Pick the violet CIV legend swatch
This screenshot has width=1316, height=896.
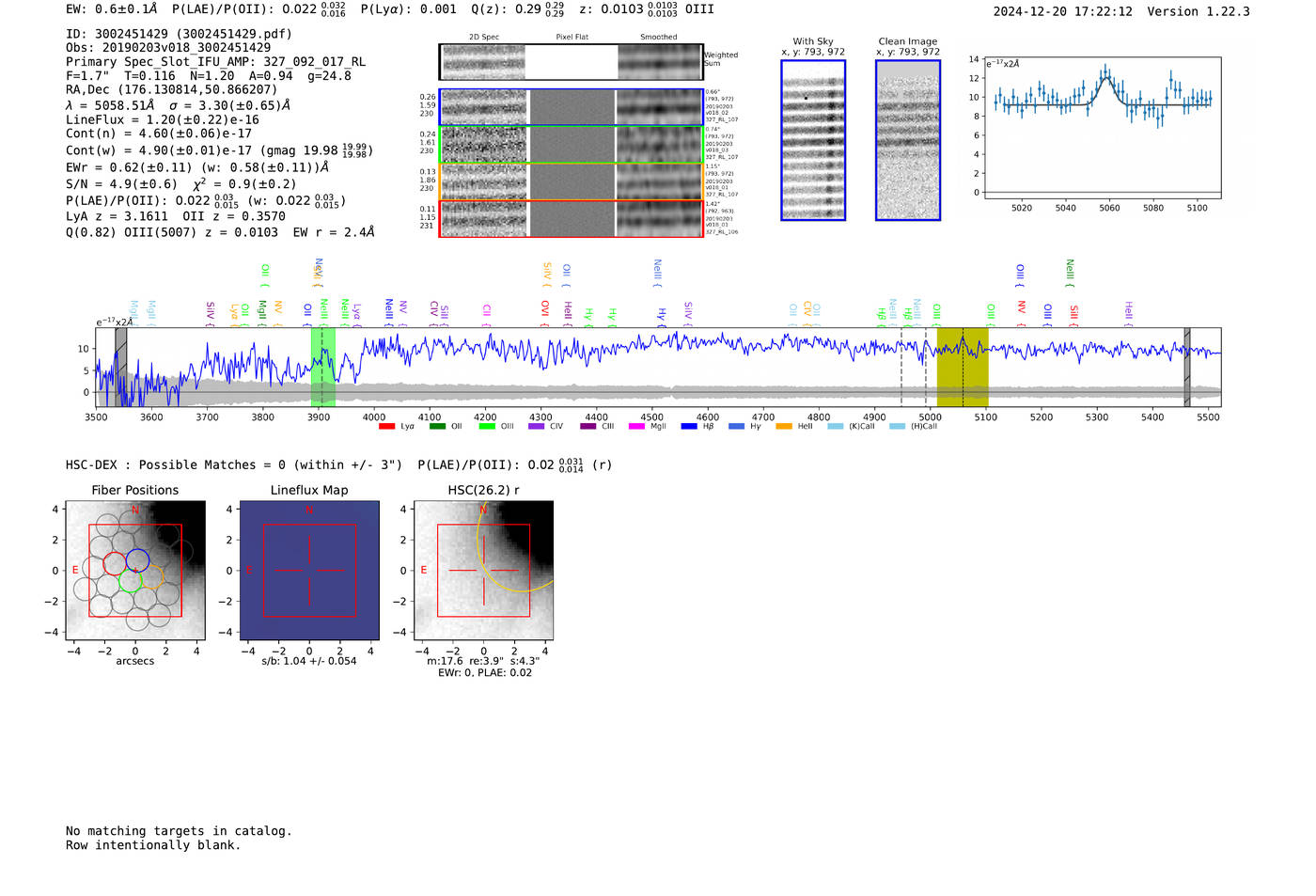(x=537, y=427)
